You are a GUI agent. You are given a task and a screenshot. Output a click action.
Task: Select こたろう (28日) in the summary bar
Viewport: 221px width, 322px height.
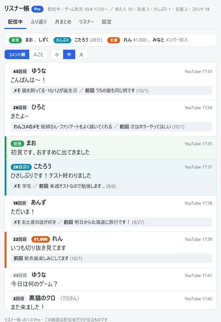pos(88,40)
